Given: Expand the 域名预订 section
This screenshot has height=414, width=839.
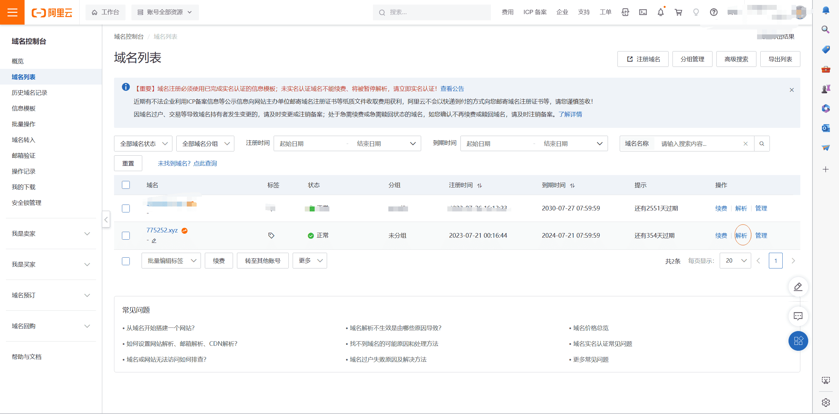Looking at the screenshot, I should click(x=51, y=295).
